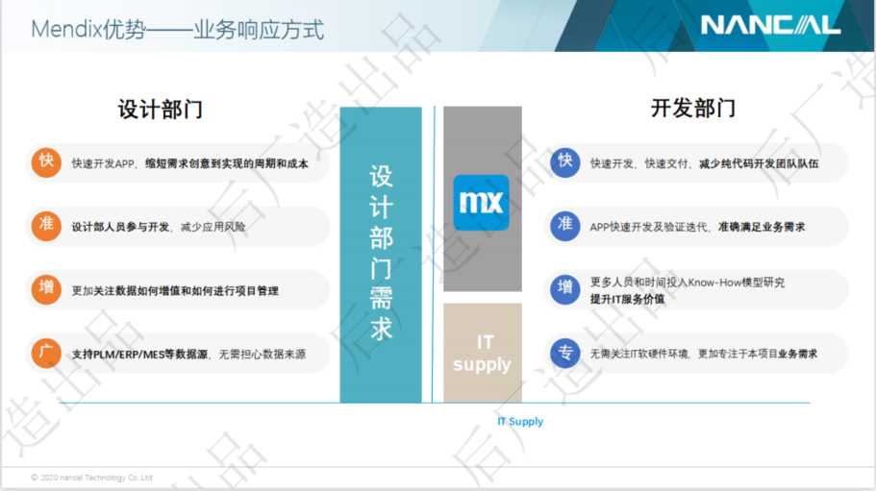
Task: Select text 快速开发APP on the left
Action: 103,163
